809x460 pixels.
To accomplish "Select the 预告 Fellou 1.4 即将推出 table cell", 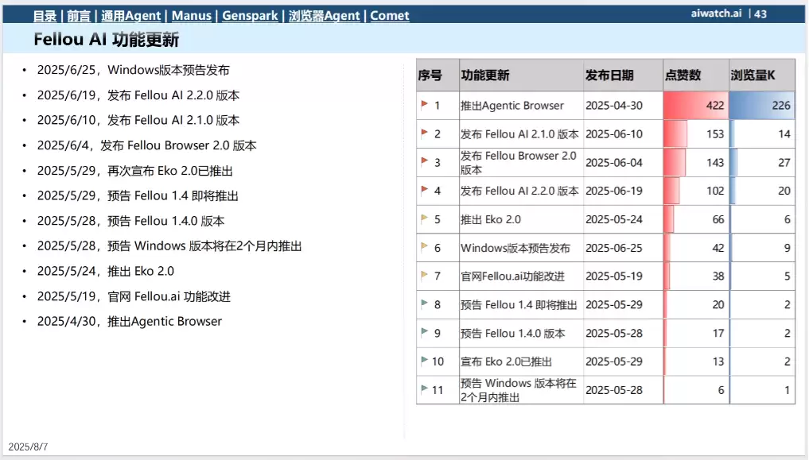I will point(521,305).
